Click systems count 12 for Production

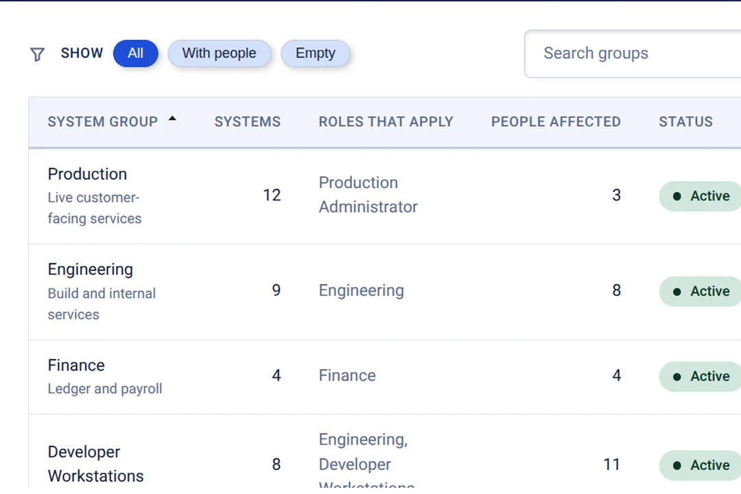pyautogui.click(x=272, y=196)
